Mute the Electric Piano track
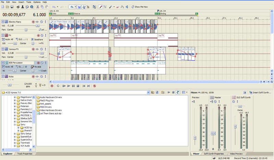Viewport: 274px width, 160px height. 41,22
